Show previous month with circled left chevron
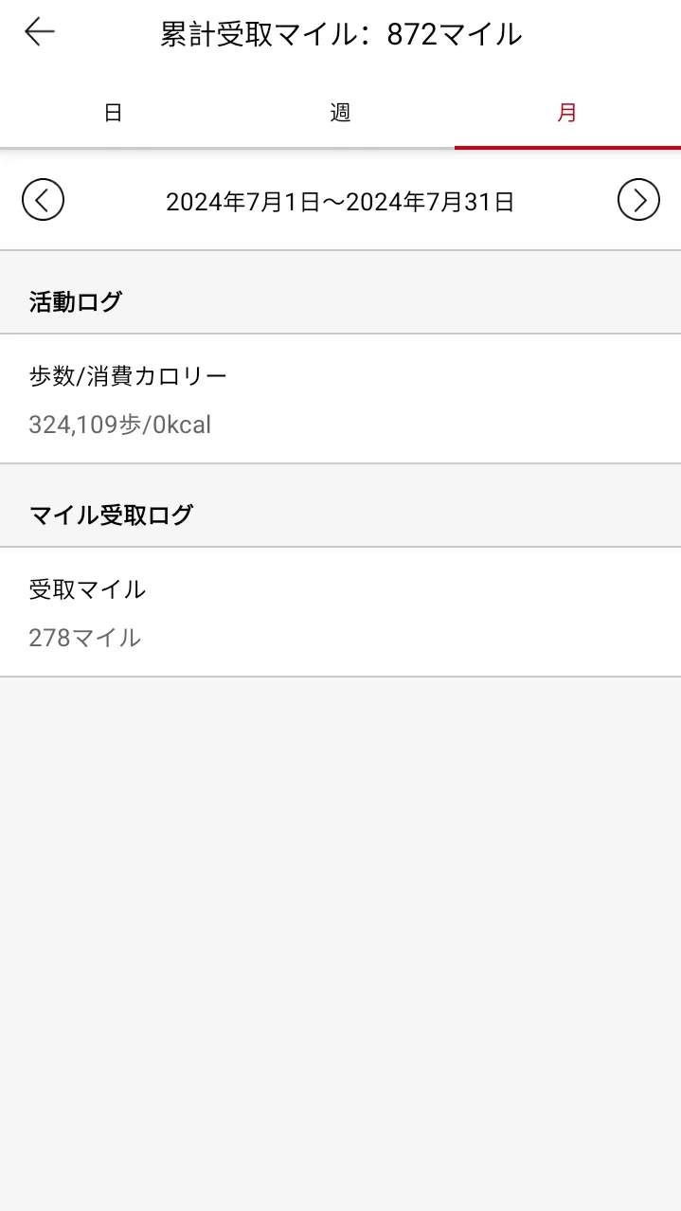 [x=43, y=200]
